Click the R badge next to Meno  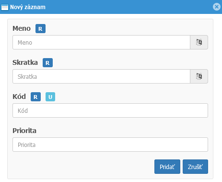point(40,29)
